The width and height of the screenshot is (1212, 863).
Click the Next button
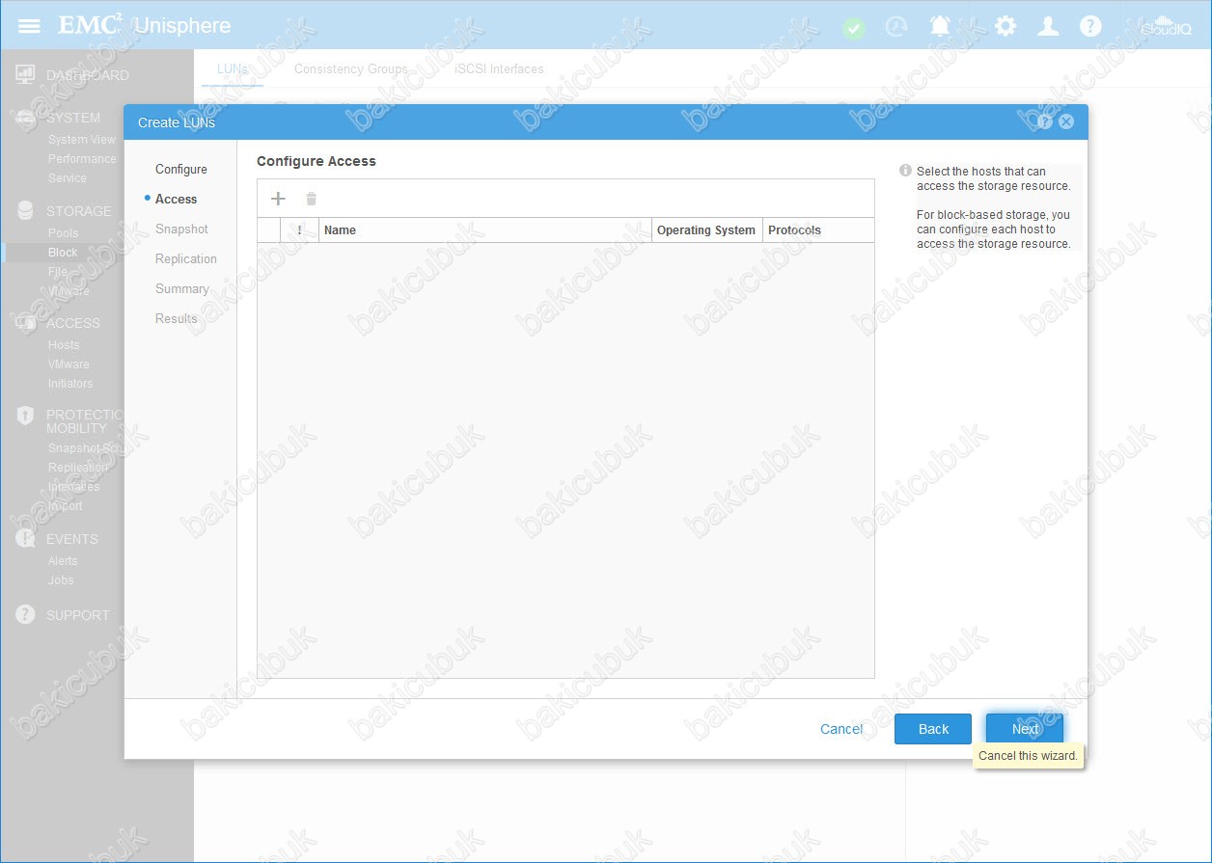click(1025, 729)
